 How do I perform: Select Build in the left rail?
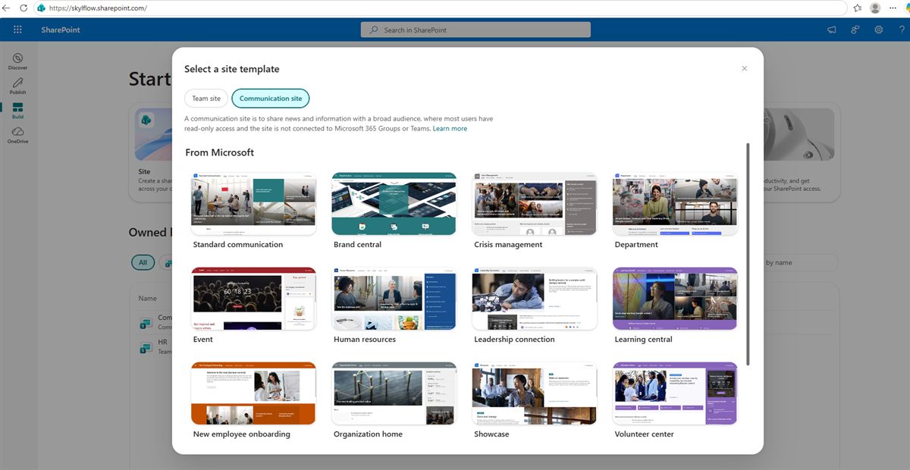17,111
